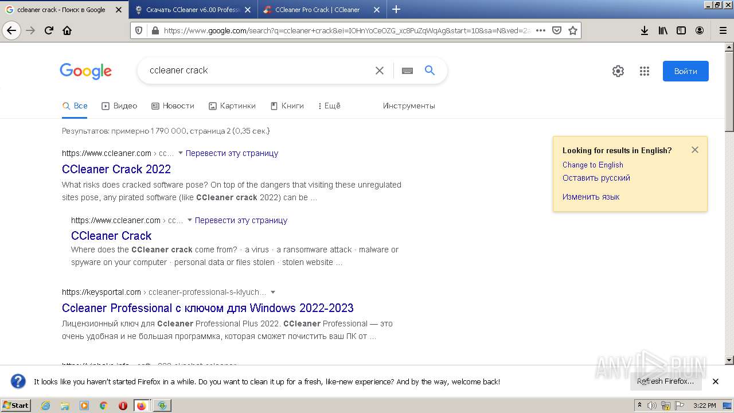Image resolution: width=734 pixels, height=413 pixels.
Task: Click the volume icon in tray
Action: [x=652, y=406]
